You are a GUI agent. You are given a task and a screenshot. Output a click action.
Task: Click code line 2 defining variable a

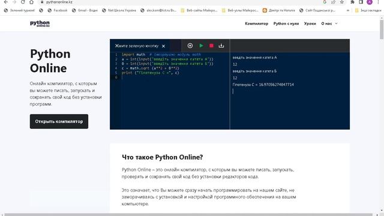167,59
